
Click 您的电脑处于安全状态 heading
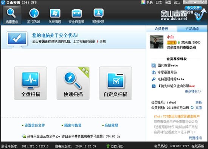55,35
